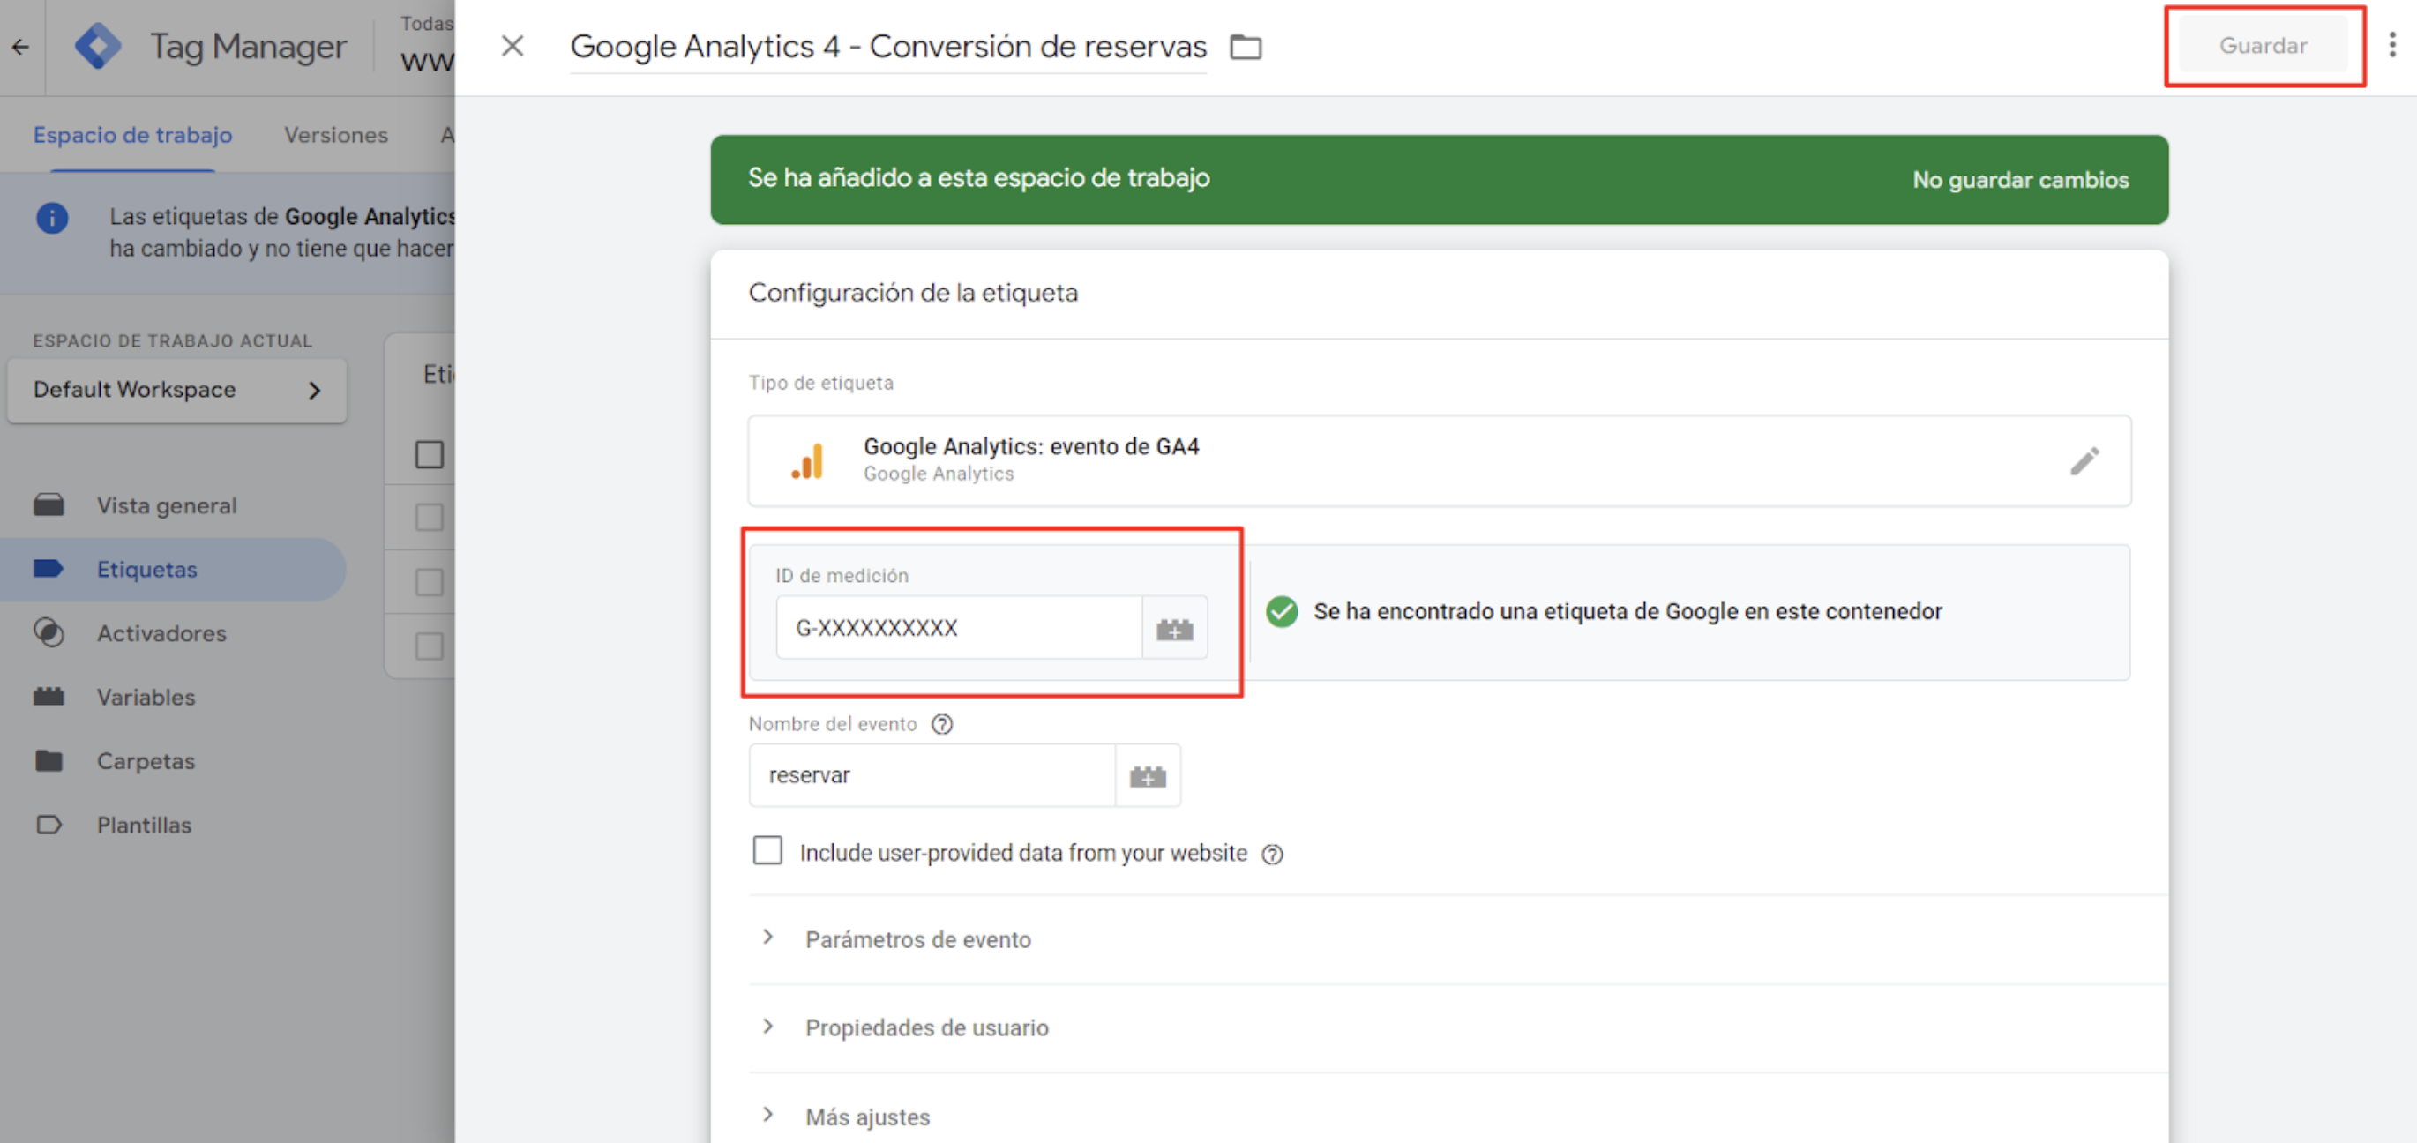The image size is (2417, 1143).
Task: Click the blue info icon in the banner
Action: tap(52, 218)
